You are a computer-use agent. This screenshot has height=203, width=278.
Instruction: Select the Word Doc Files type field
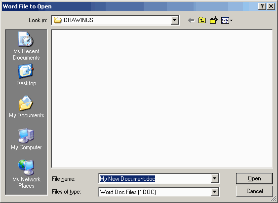[x=155, y=192]
